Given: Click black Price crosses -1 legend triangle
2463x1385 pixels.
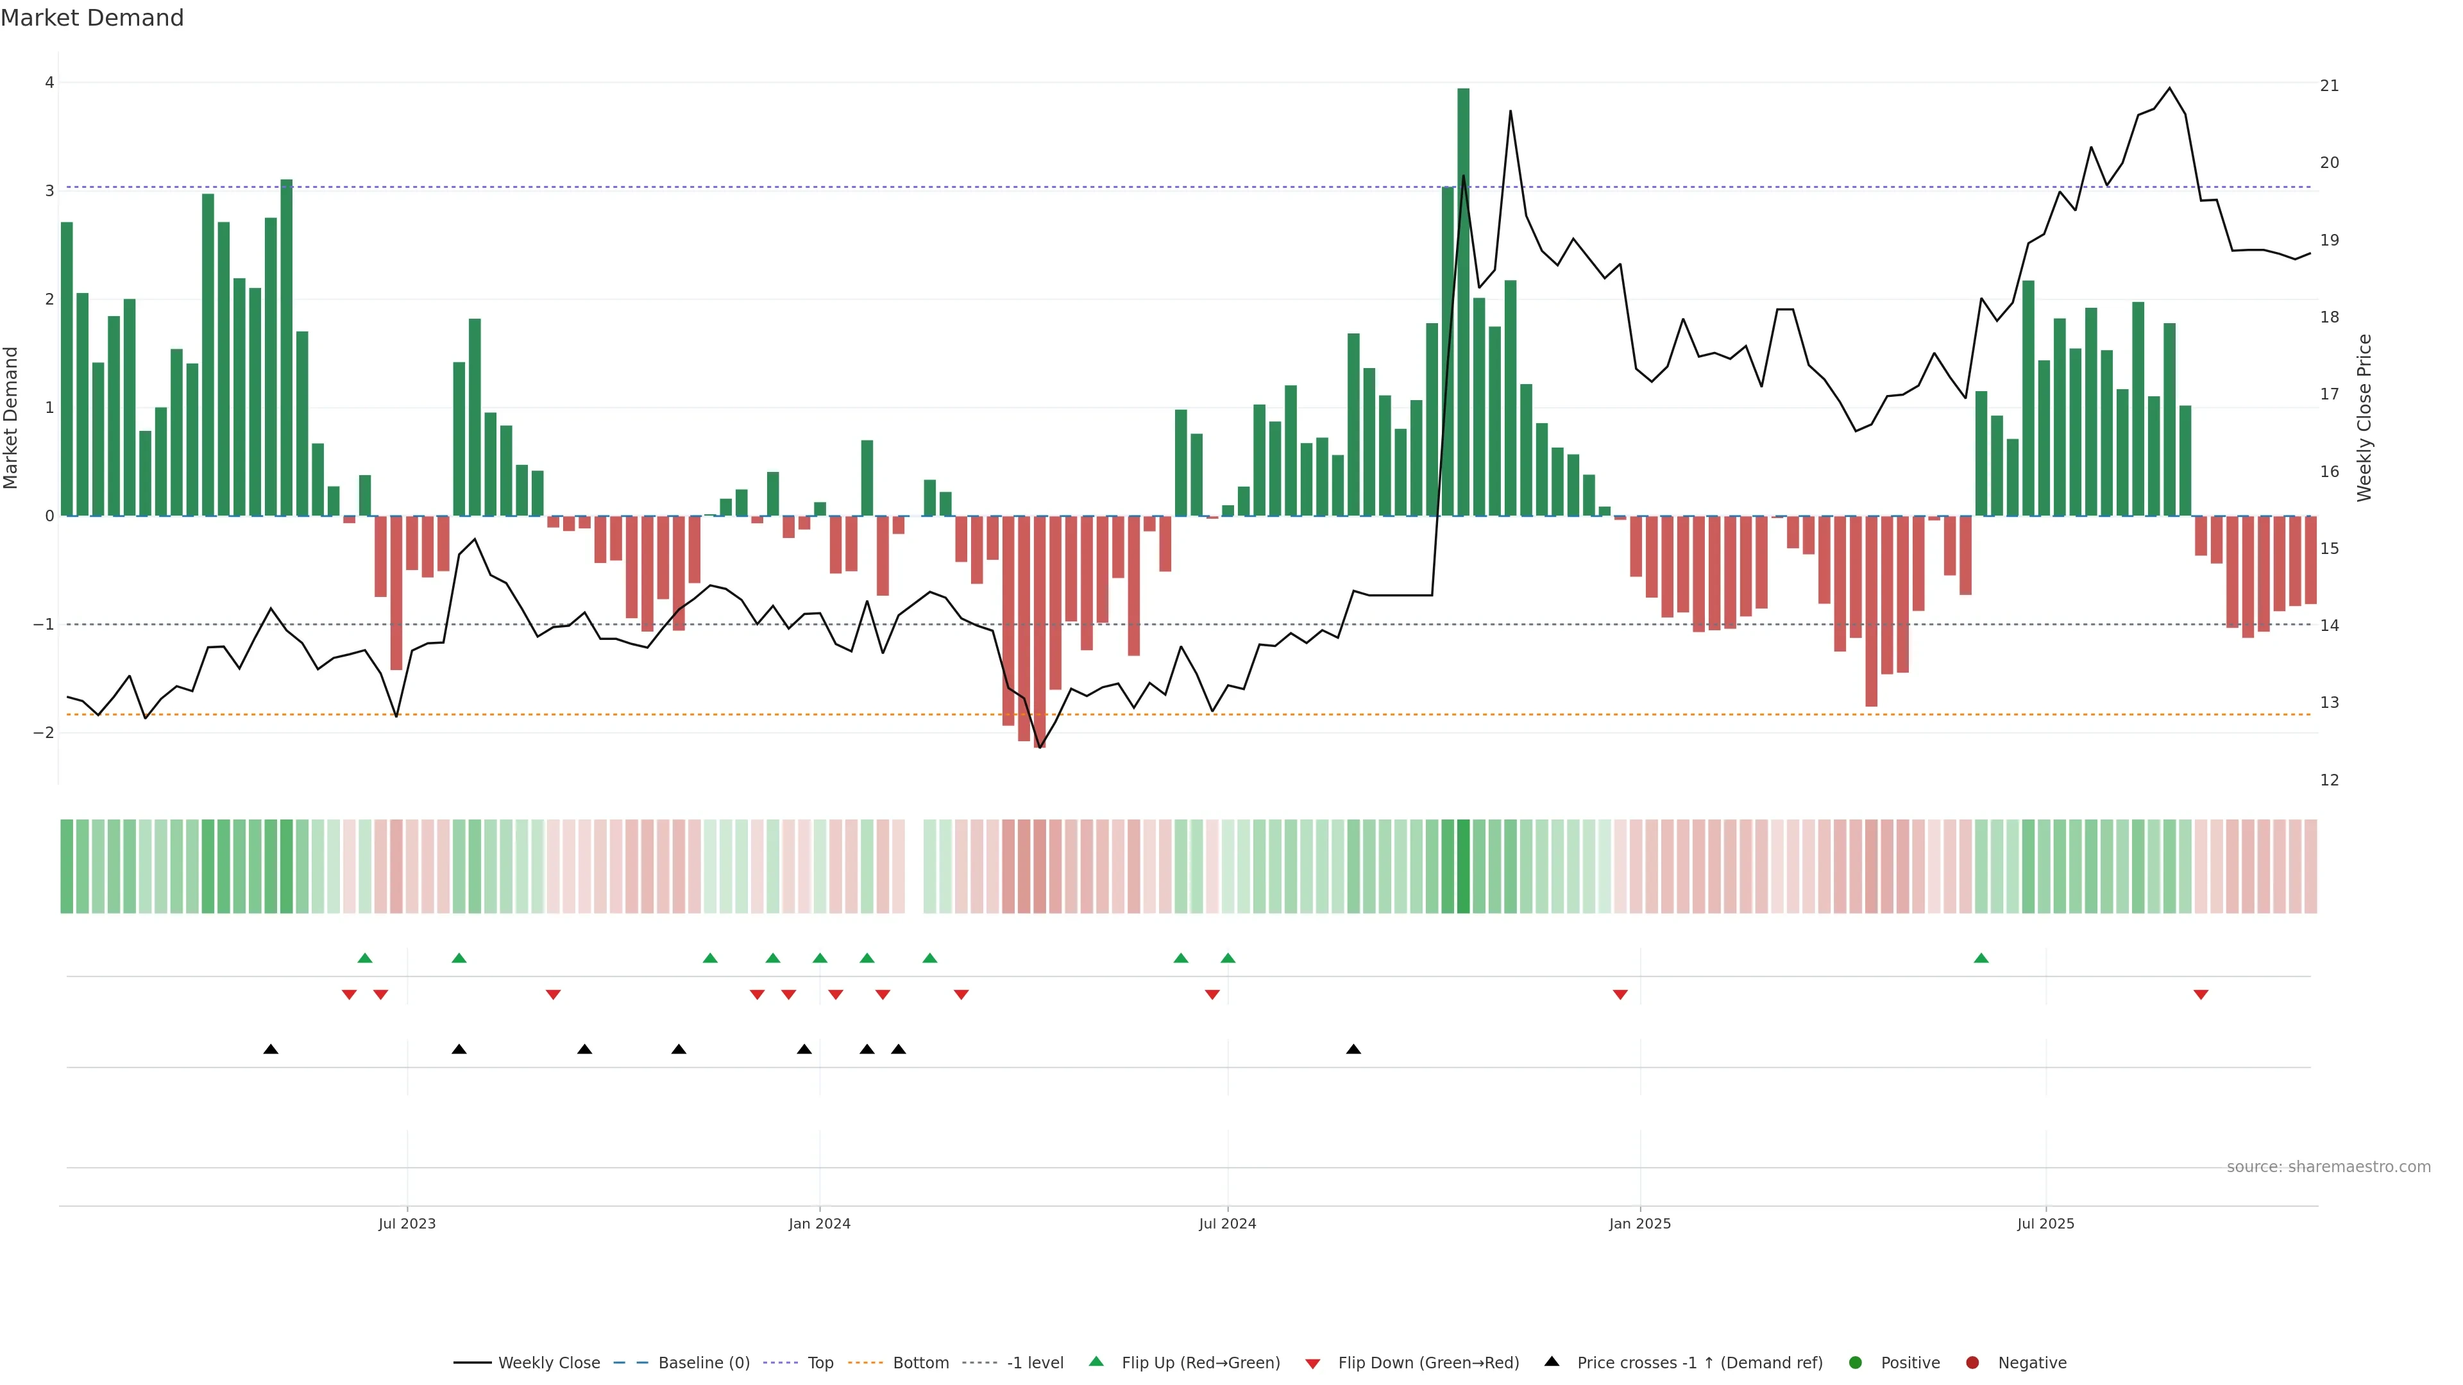Looking at the screenshot, I should (1552, 1361).
